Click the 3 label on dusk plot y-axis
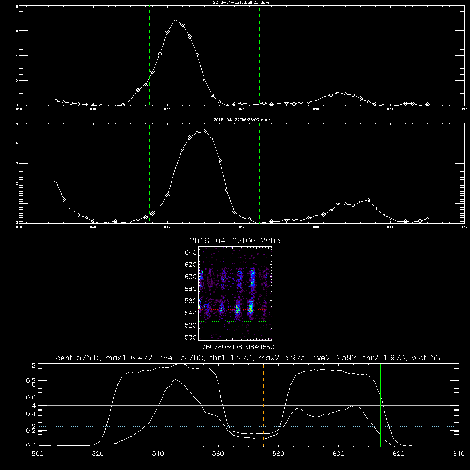The image size is (470, 470). tap(17, 164)
